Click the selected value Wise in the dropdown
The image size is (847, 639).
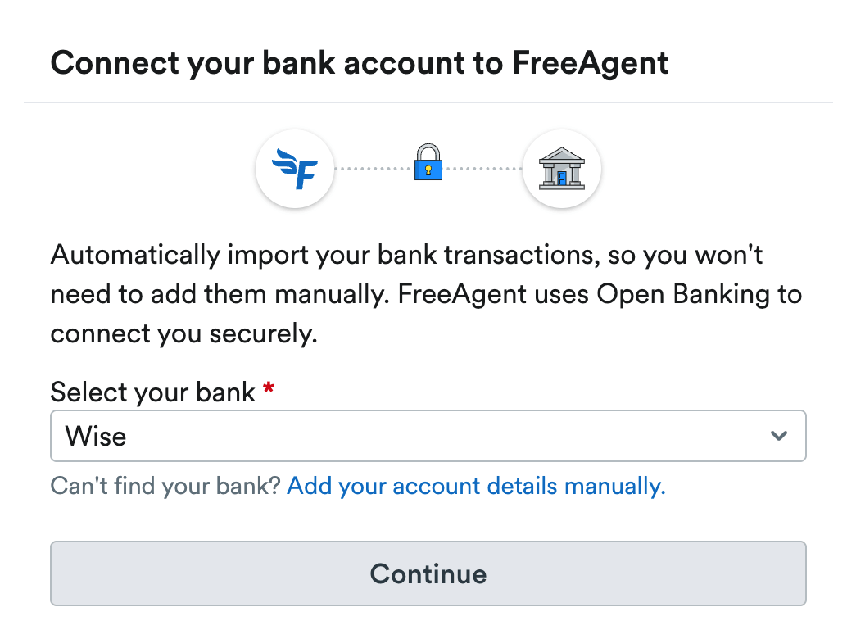(x=96, y=436)
